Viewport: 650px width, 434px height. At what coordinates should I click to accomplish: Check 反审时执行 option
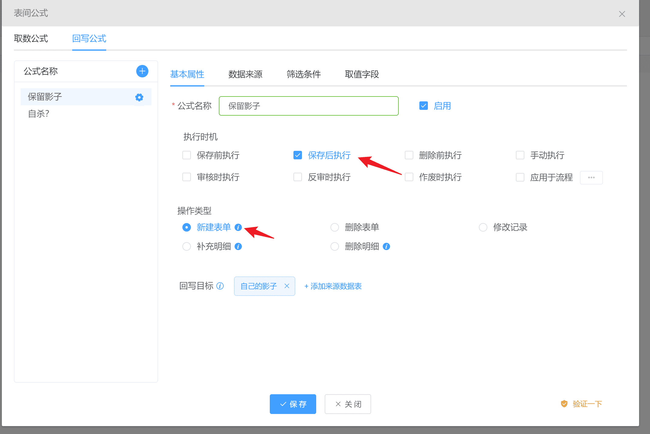coord(298,177)
